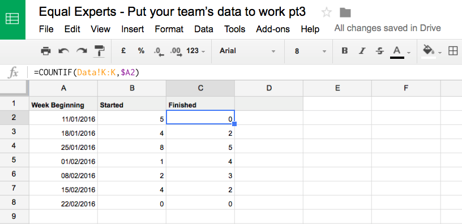Click the Redo arrow icon
This screenshot has height=224, width=462.
(x=82, y=51)
